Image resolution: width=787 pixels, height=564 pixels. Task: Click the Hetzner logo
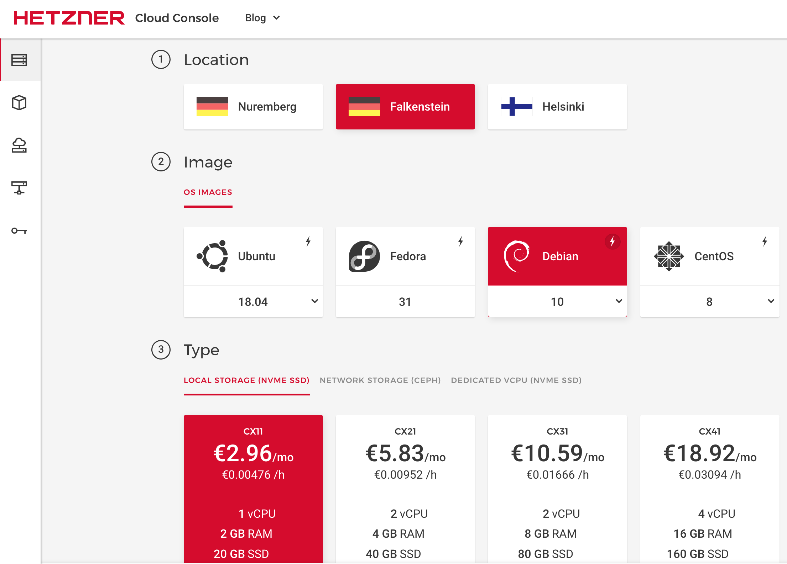pos(69,18)
